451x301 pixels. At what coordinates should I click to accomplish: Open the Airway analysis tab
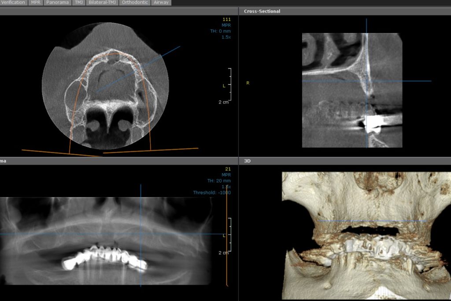[x=161, y=2]
